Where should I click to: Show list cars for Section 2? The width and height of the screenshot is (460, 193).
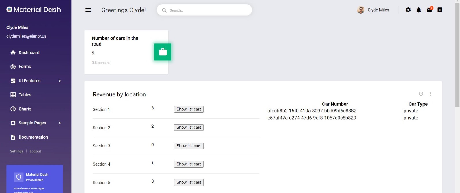point(189,127)
